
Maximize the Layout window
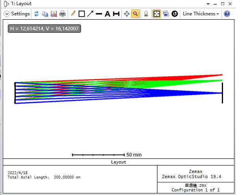(223, 4)
